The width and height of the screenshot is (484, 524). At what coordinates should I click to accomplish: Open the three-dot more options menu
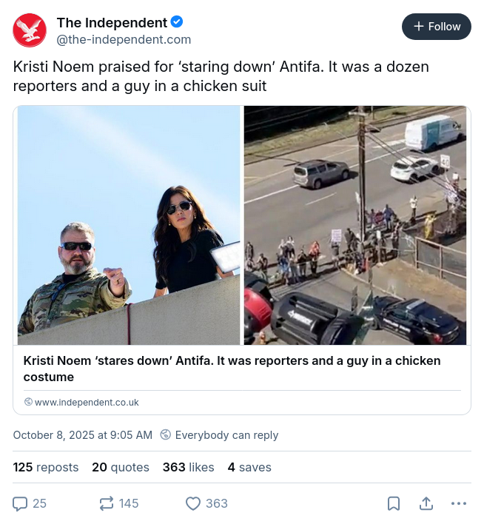click(x=459, y=503)
